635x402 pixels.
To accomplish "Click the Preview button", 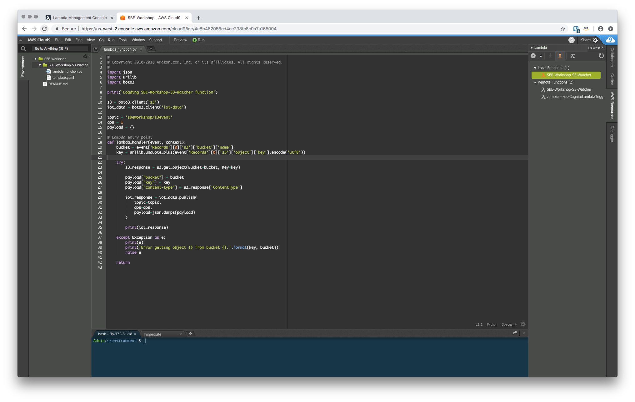I will click(180, 40).
